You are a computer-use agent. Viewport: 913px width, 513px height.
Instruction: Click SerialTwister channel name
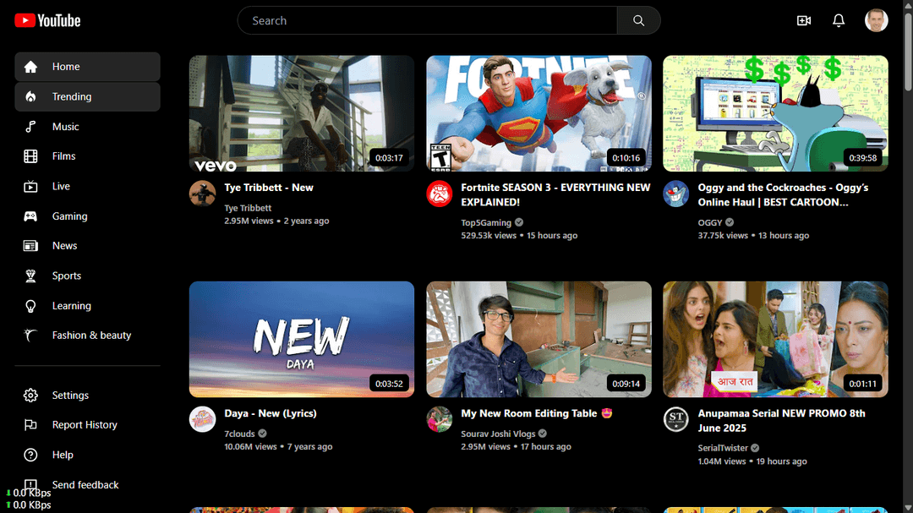(x=723, y=449)
